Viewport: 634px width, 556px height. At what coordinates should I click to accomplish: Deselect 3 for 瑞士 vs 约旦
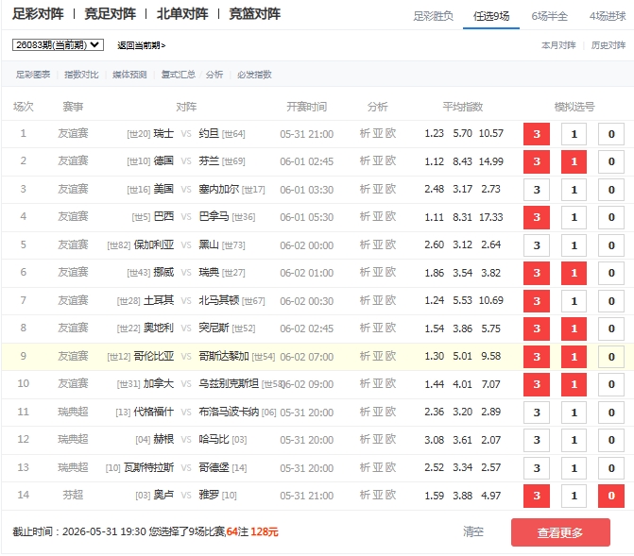[x=537, y=134]
